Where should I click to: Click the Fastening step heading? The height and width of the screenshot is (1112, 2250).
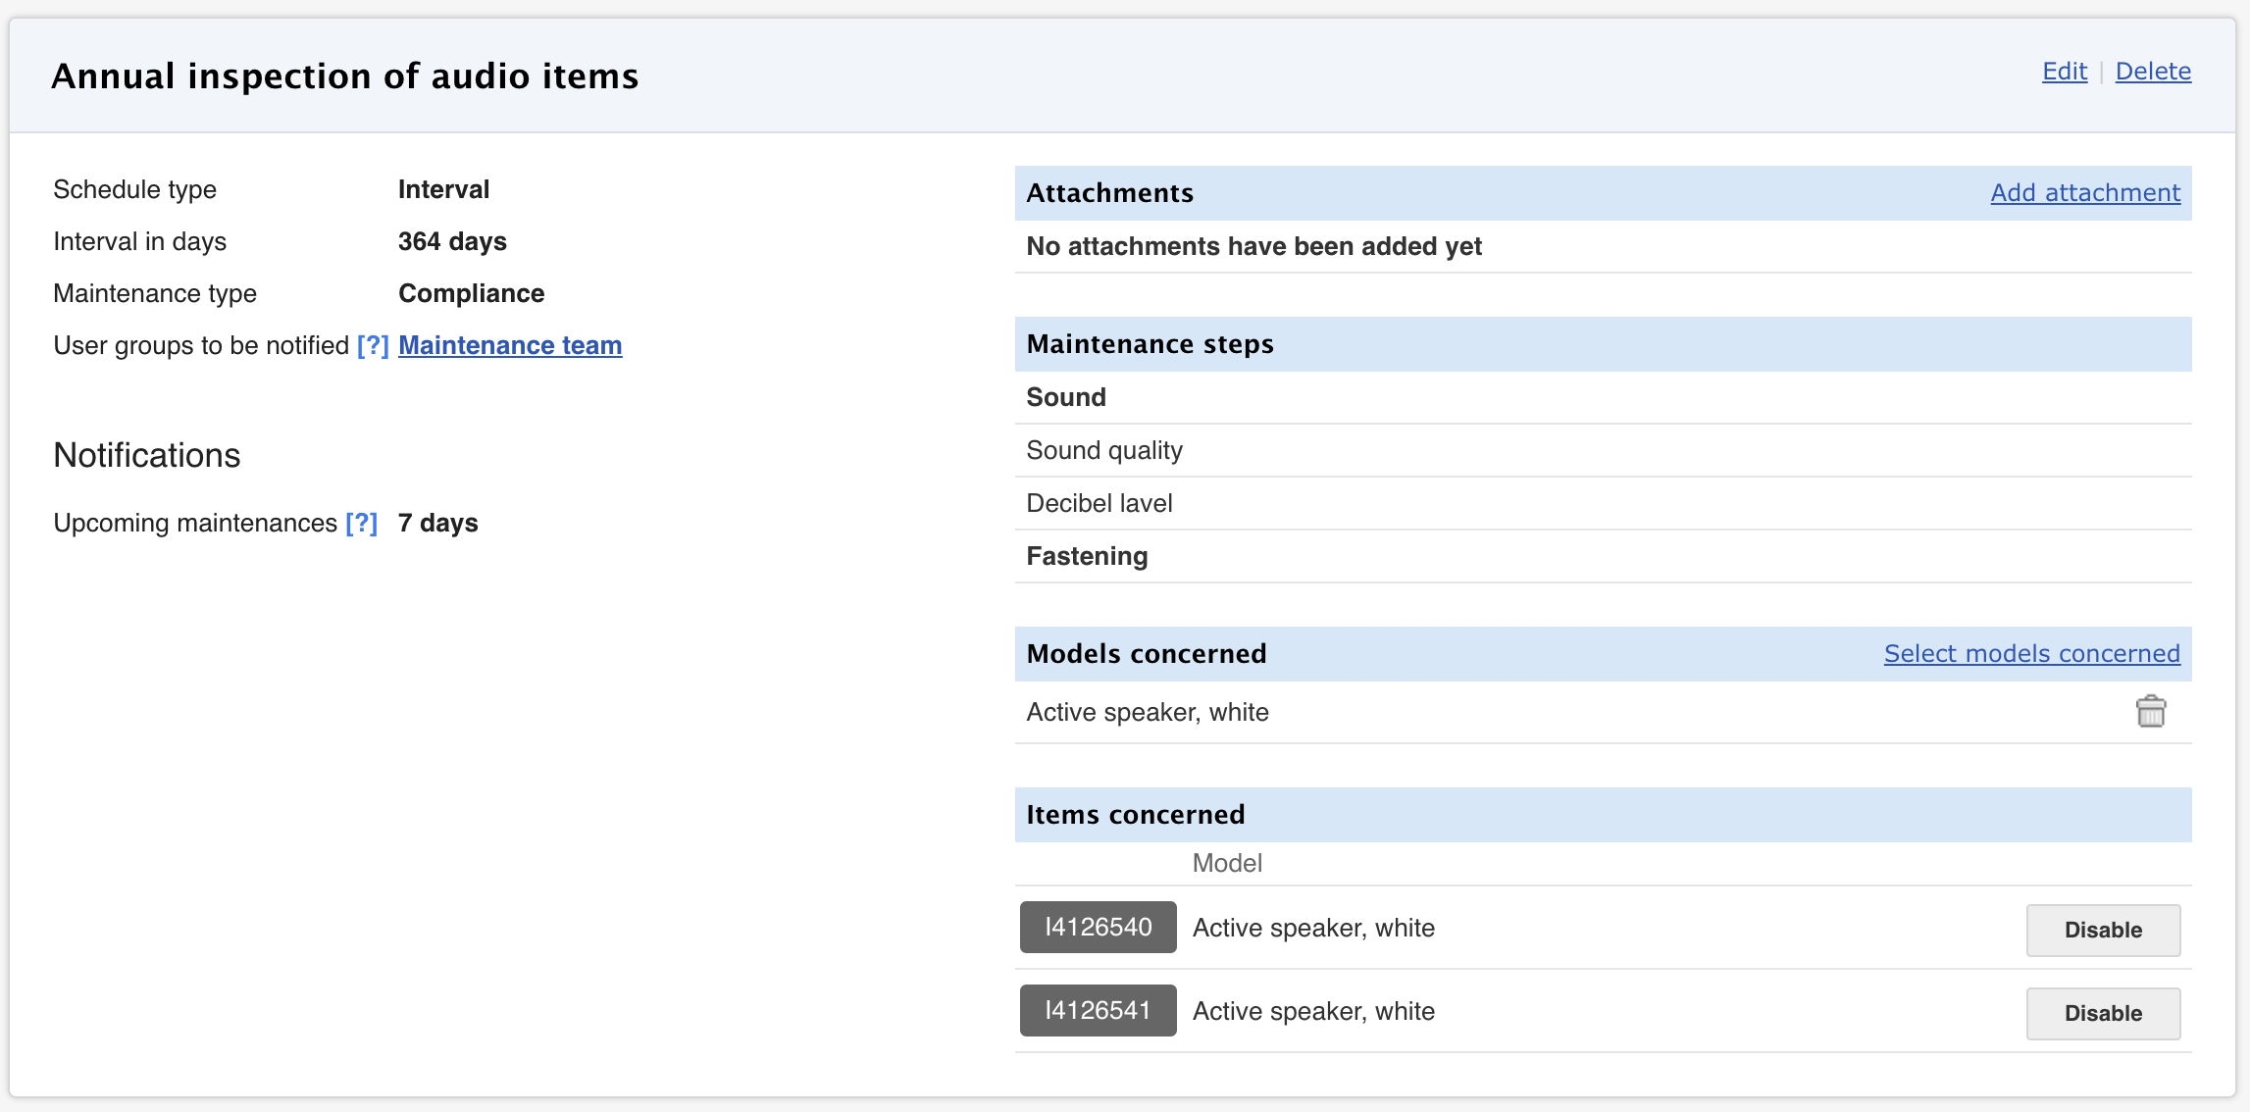coord(1087,557)
